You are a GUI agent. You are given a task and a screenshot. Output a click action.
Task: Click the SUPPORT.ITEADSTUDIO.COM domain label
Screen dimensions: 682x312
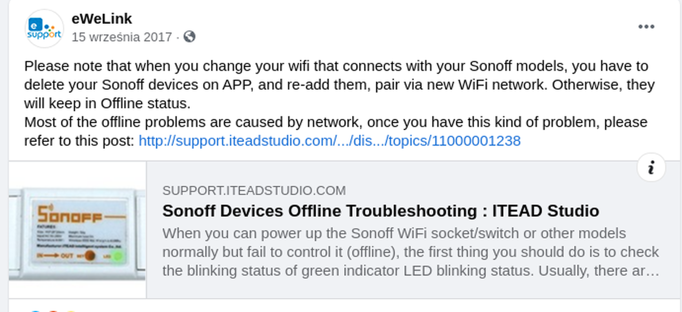pyautogui.click(x=254, y=191)
